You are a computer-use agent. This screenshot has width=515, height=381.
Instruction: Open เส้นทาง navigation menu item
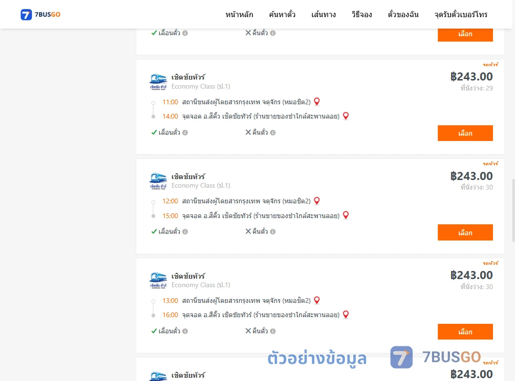323,14
